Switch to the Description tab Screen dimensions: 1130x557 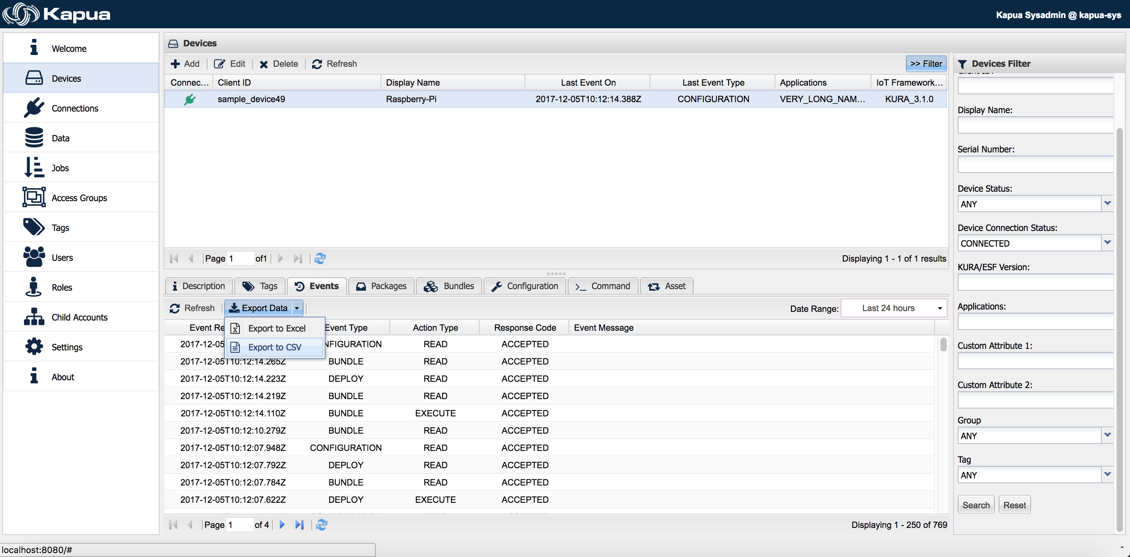pyautogui.click(x=199, y=286)
